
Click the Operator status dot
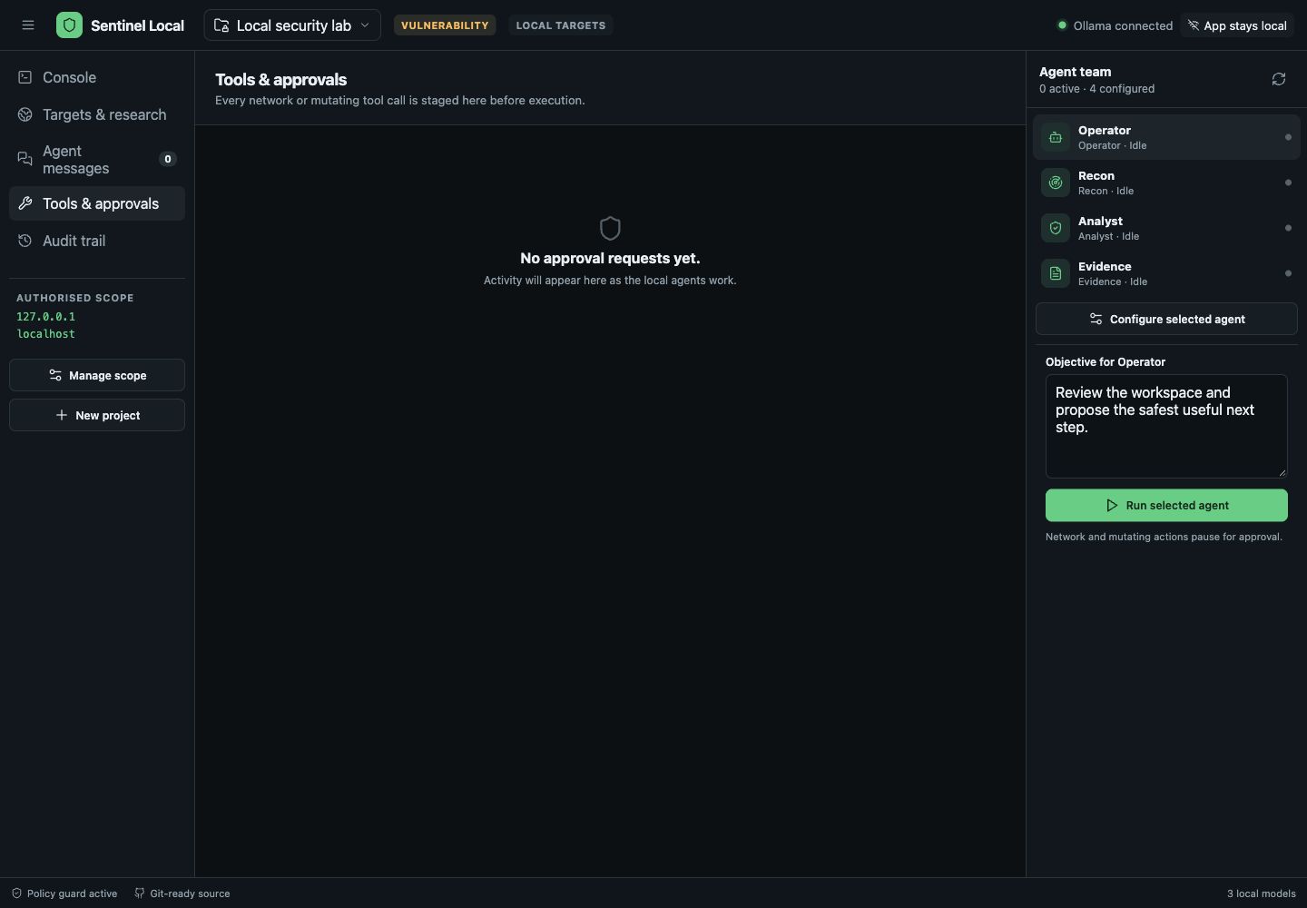click(1288, 137)
